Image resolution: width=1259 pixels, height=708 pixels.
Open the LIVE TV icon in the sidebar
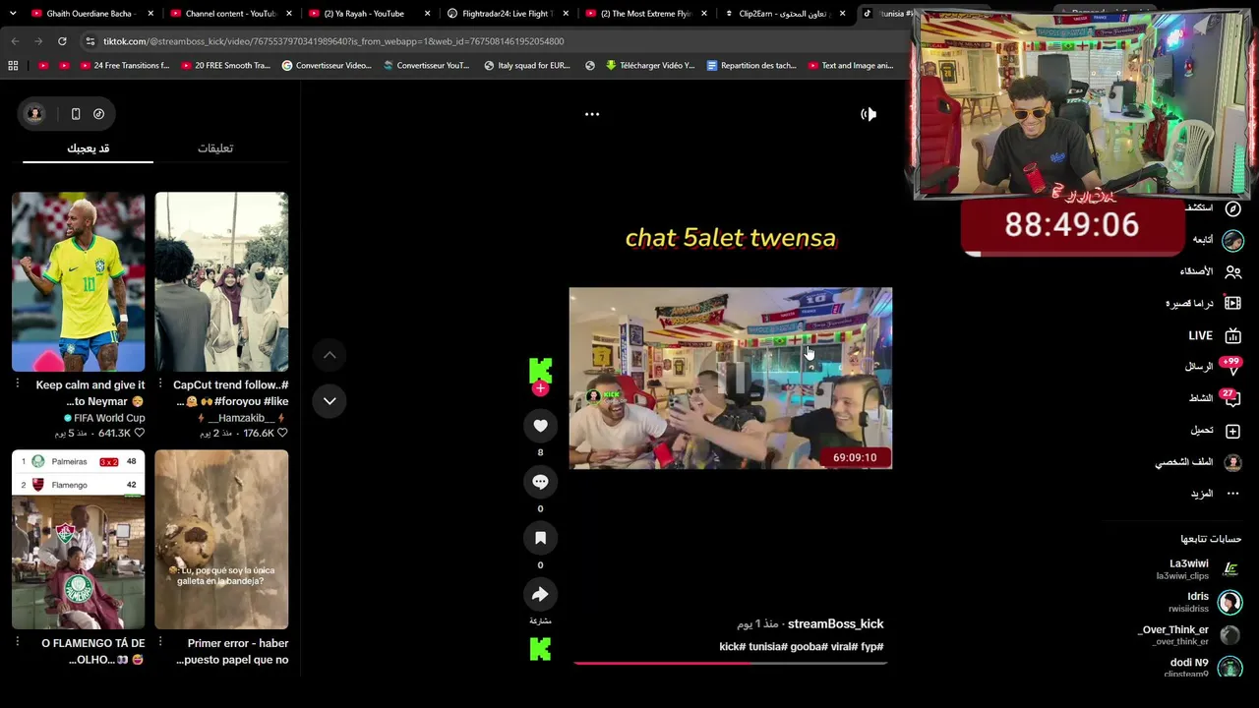[x=1232, y=335]
